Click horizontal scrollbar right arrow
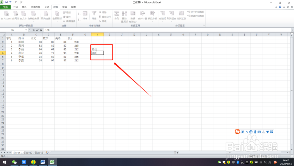This screenshot has height=166, width=294. [287, 153]
